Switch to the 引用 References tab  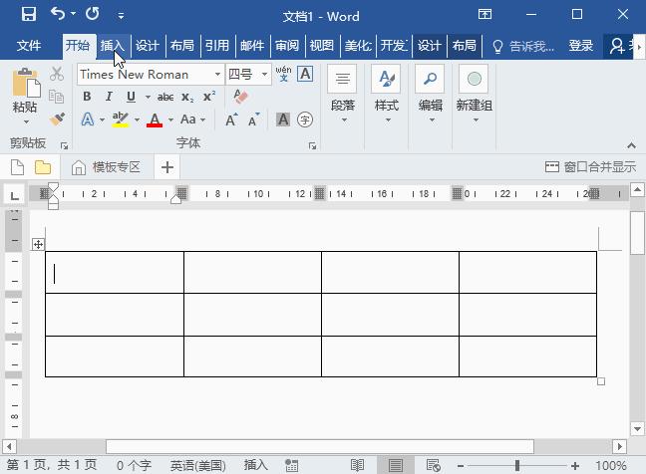[x=217, y=45]
